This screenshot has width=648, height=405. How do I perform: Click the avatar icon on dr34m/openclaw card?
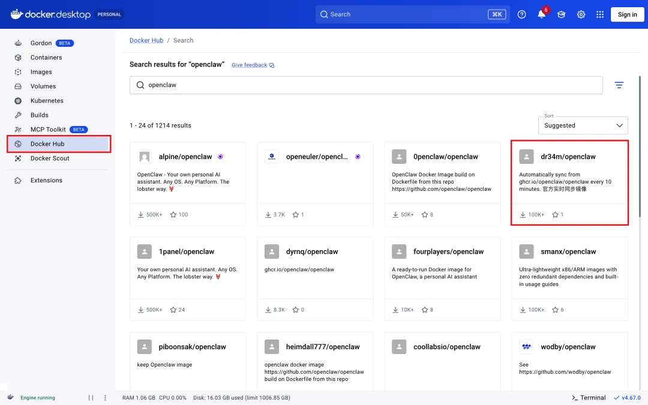coord(526,157)
